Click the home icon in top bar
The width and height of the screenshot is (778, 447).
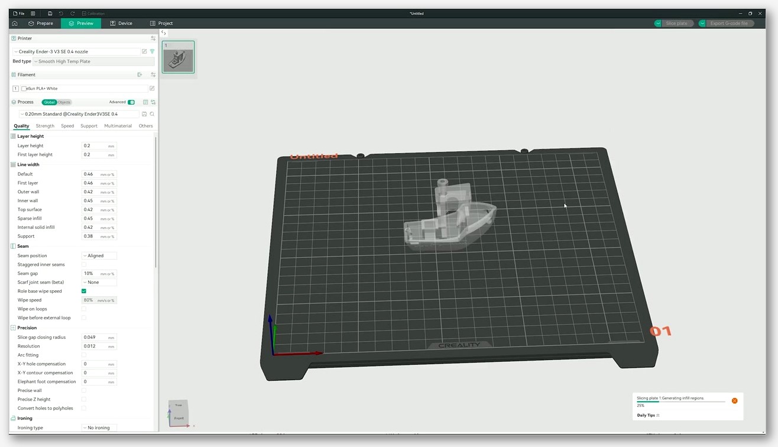pyautogui.click(x=14, y=23)
